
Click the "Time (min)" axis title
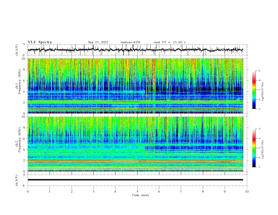140,195
